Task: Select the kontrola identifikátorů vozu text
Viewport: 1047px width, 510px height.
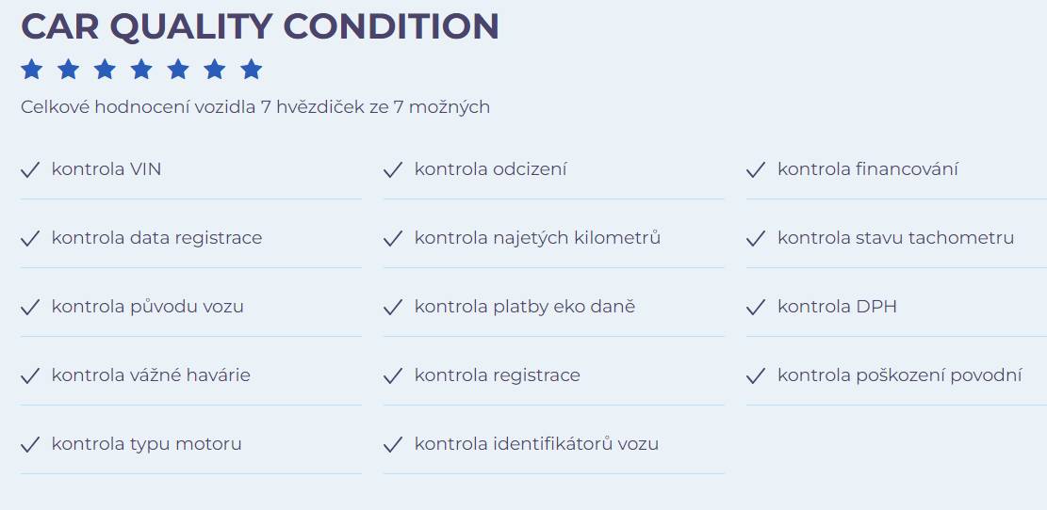Action: [x=536, y=444]
